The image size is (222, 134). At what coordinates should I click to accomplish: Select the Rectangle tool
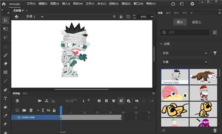(x=6, y=72)
